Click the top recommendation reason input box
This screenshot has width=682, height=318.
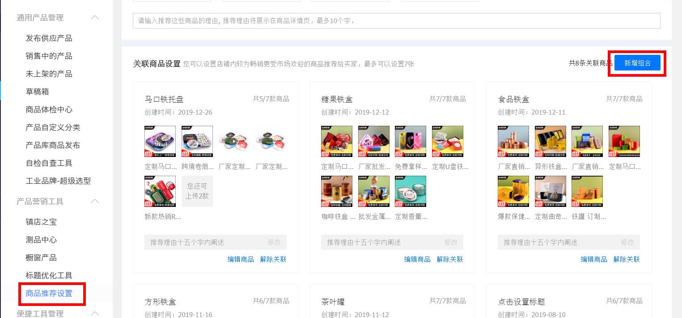tap(396, 20)
